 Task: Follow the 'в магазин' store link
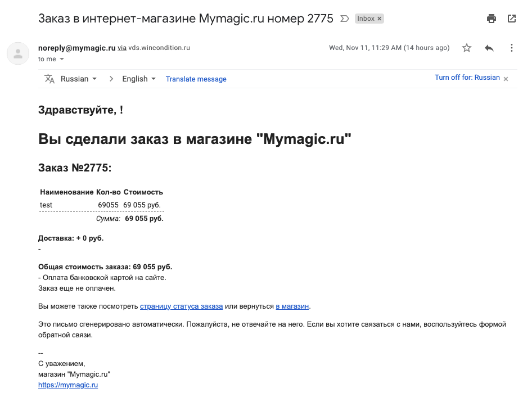292,306
